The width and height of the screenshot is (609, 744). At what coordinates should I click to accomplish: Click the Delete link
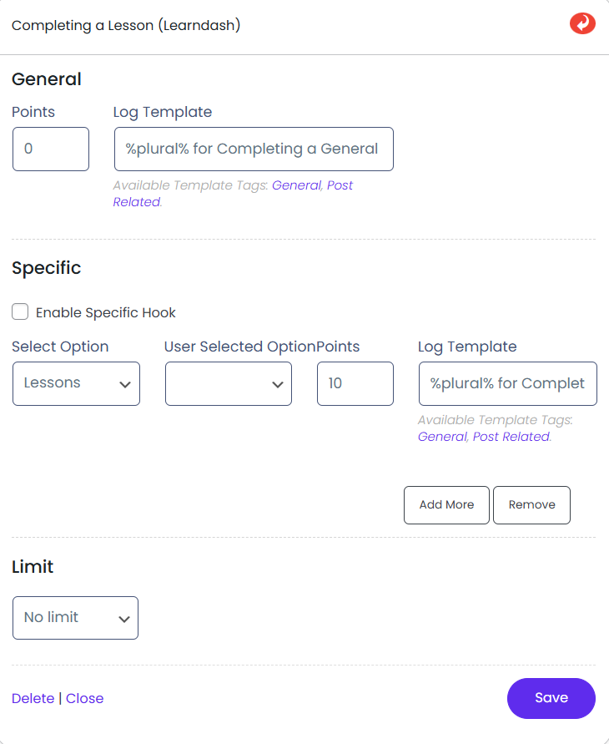point(33,699)
